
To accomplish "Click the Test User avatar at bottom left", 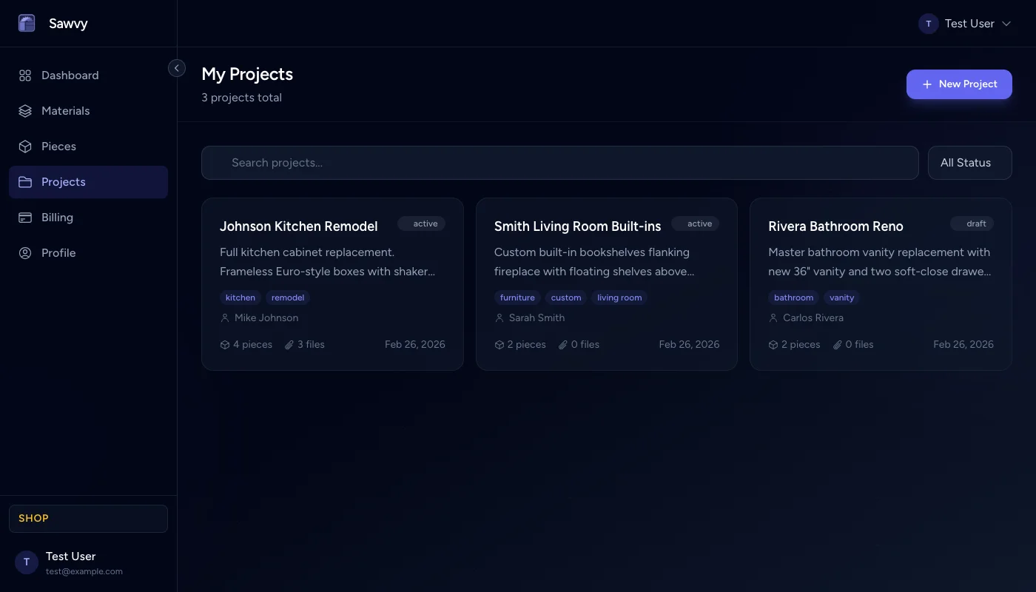I will [26, 562].
